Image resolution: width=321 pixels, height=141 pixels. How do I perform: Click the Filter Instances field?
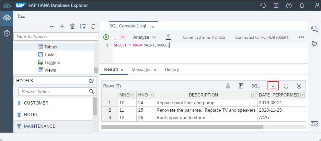(x=56, y=36)
